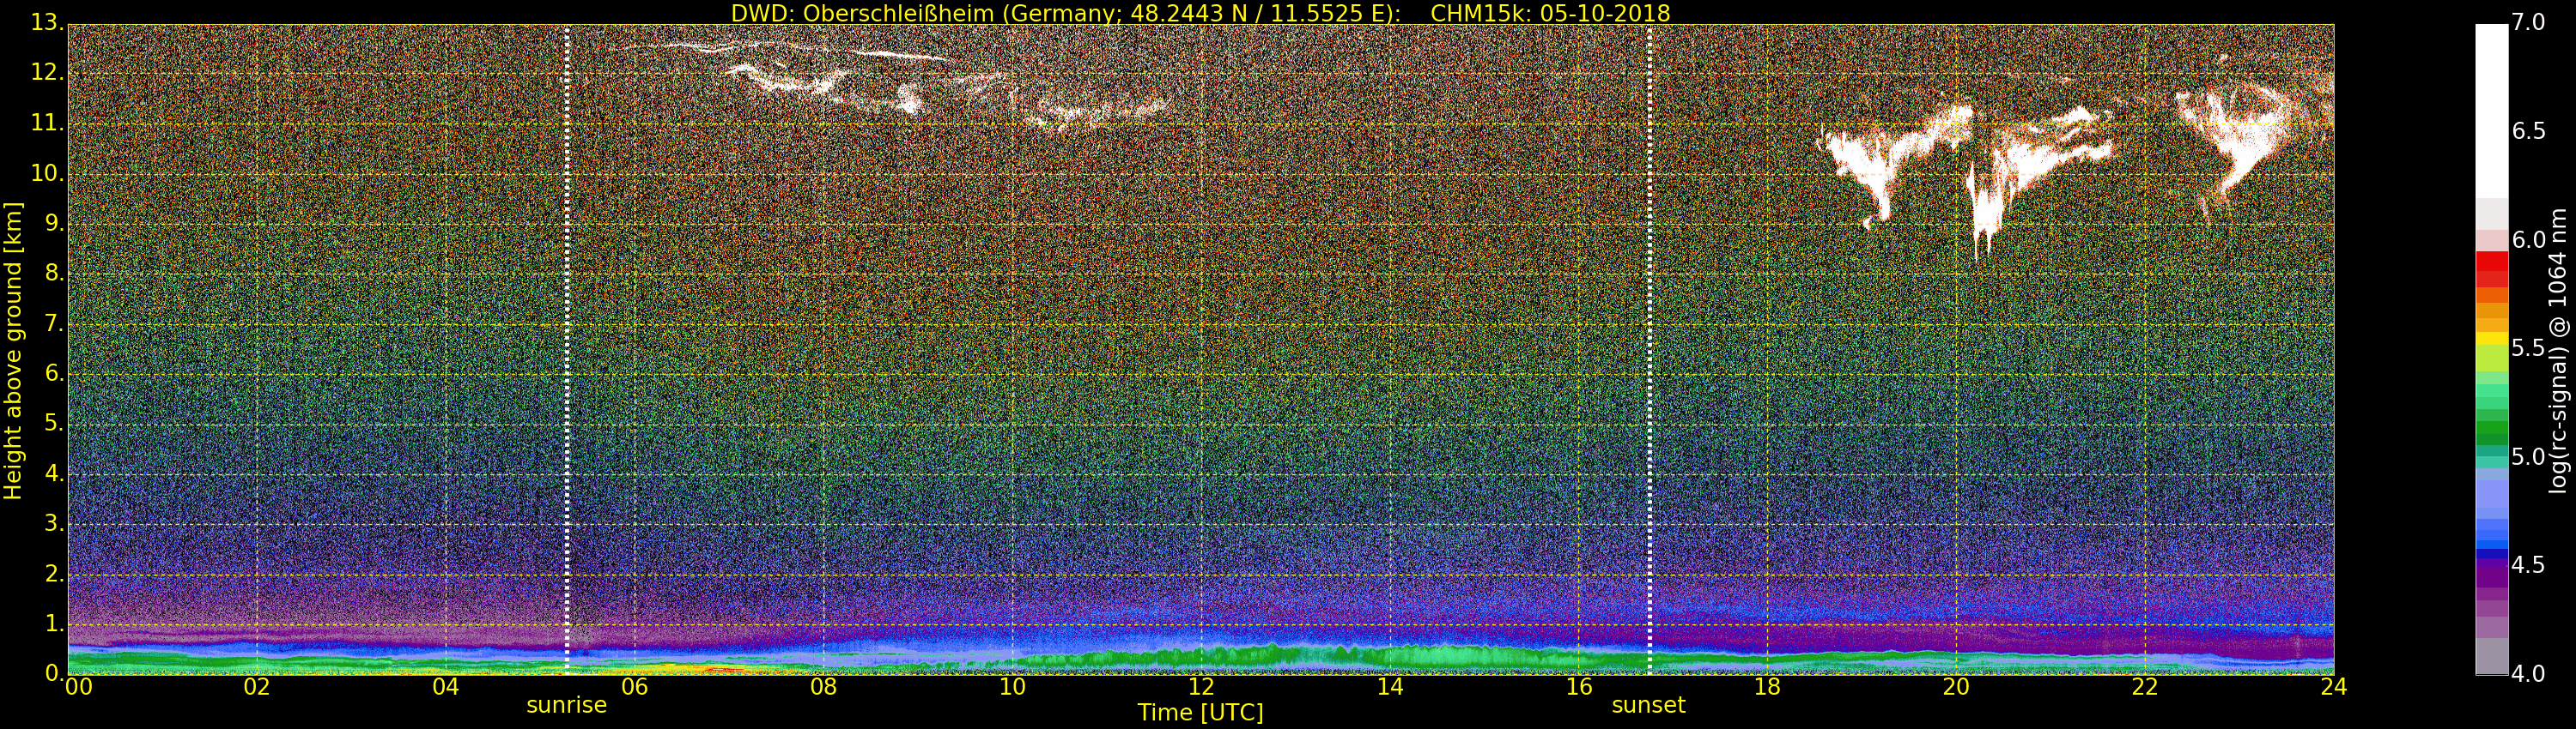
Task: Click the white dotted sunset marker line
Action: click(x=1649, y=350)
